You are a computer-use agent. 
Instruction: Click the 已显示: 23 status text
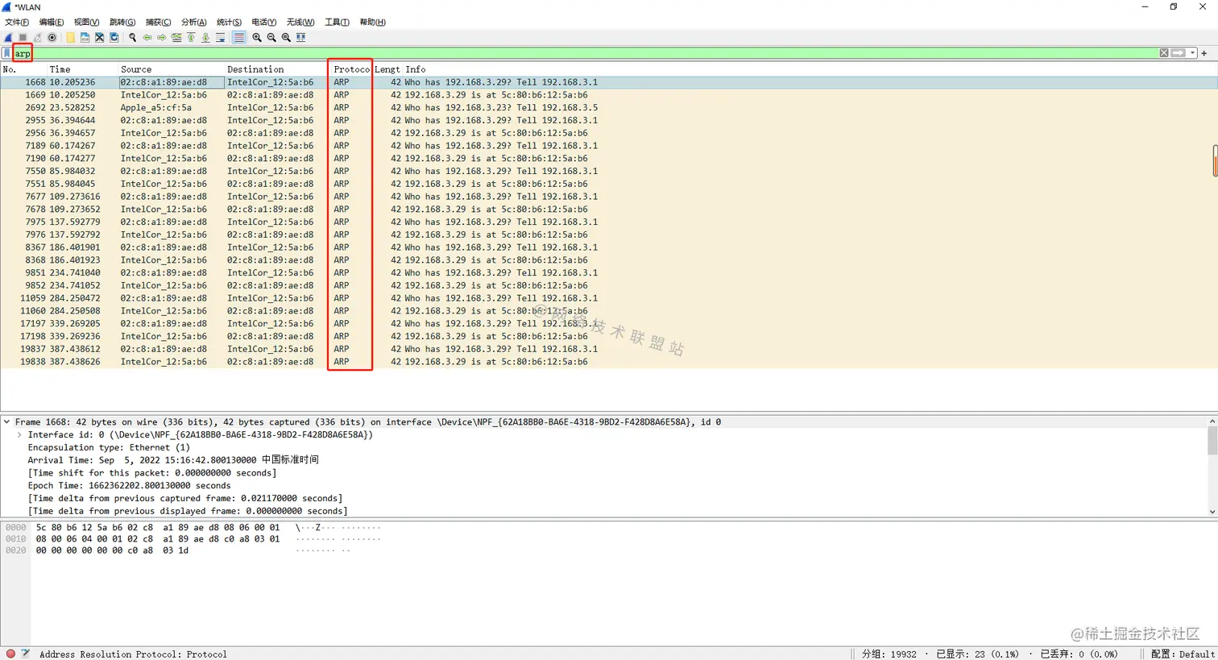pyautogui.click(x=977, y=654)
